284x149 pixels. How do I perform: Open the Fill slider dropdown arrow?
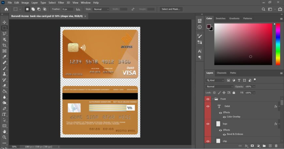(254, 93)
